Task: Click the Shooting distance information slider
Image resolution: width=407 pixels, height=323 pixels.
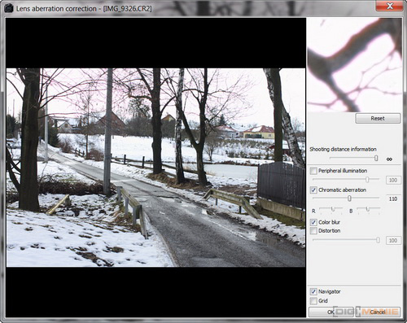Action: click(354, 158)
